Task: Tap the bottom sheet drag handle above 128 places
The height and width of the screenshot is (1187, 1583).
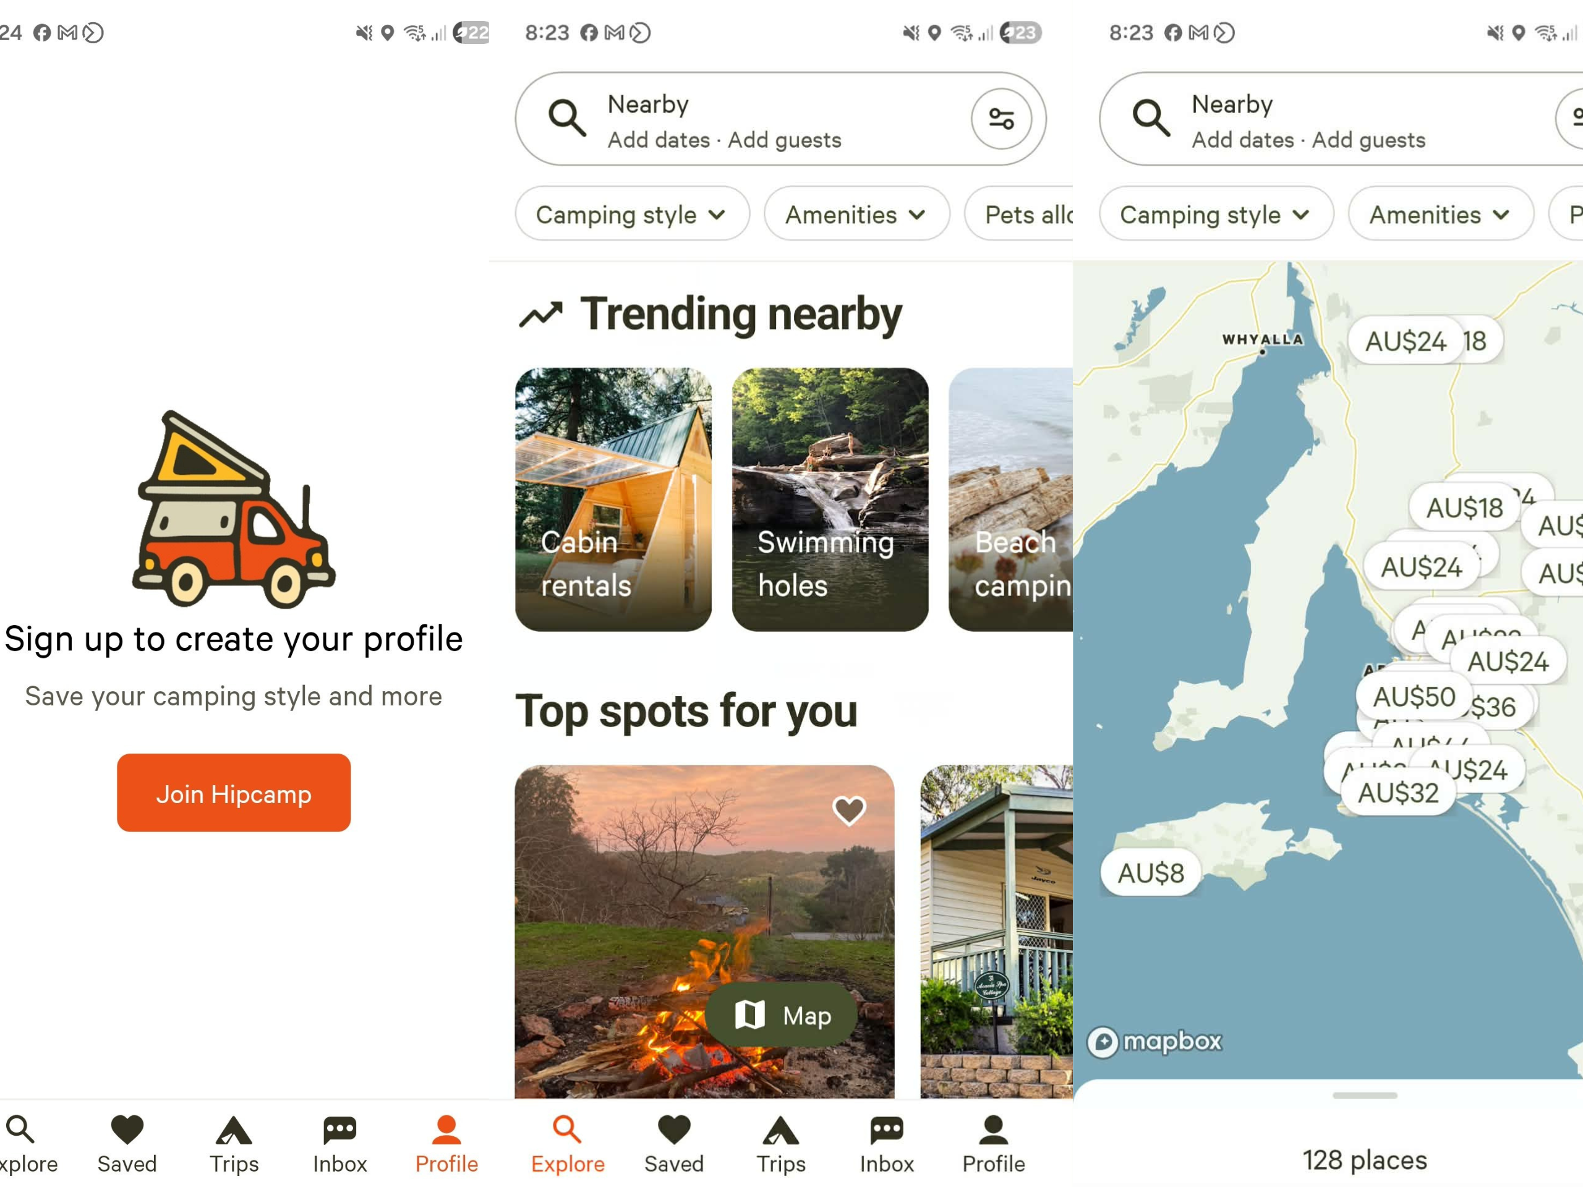Action: (1364, 1096)
